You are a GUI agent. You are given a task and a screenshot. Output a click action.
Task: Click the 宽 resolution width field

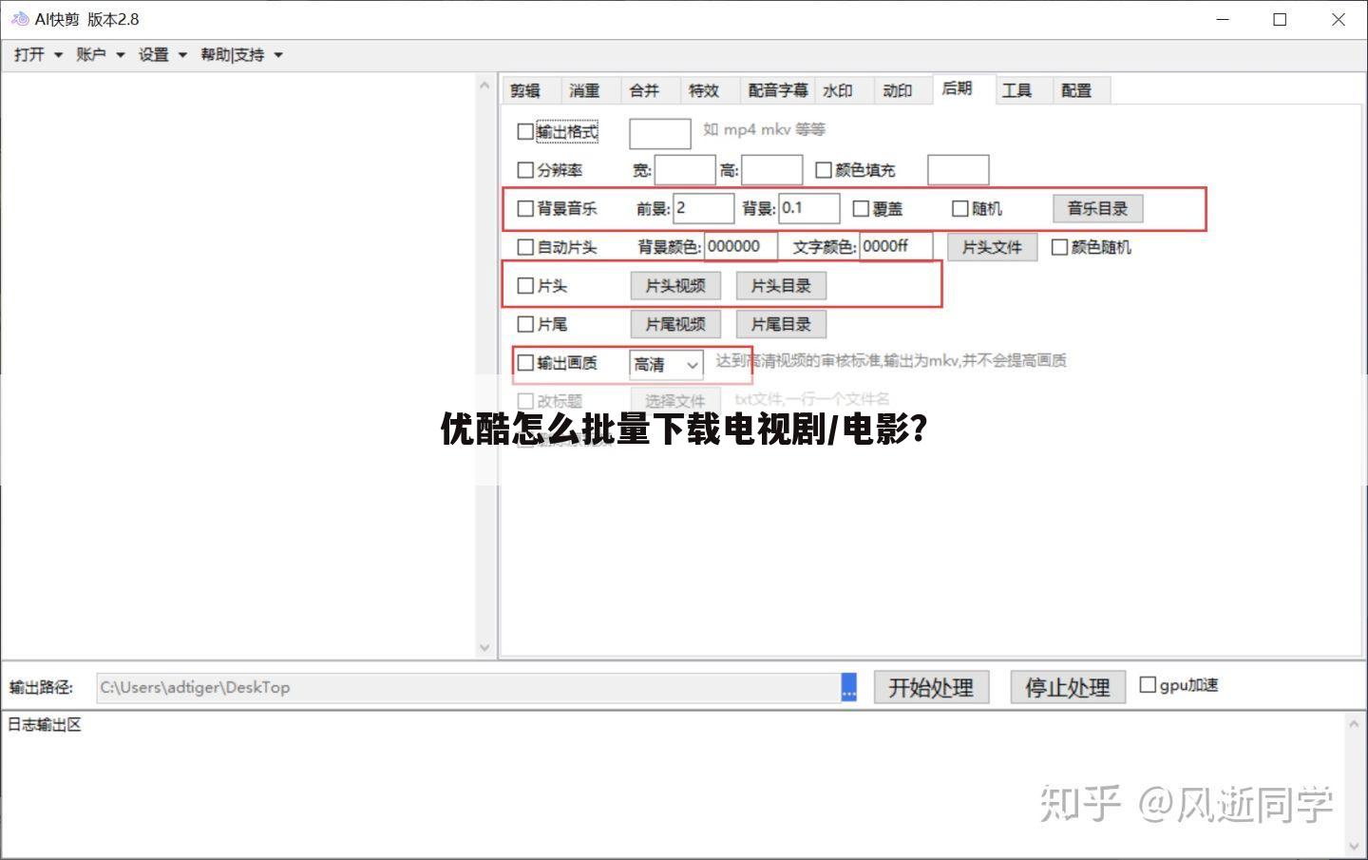point(685,170)
